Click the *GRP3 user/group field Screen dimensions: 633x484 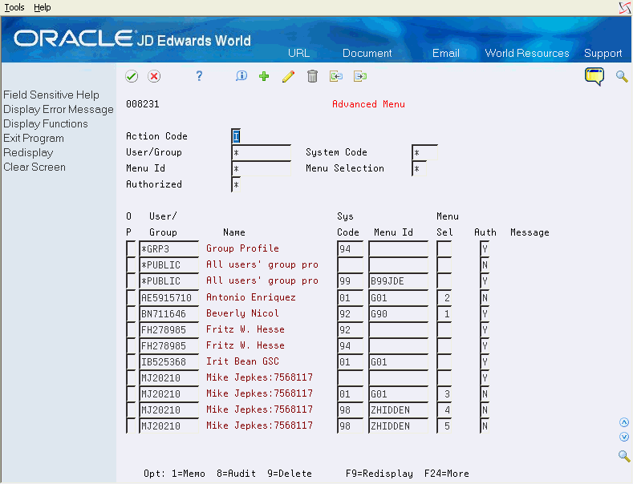169,249
